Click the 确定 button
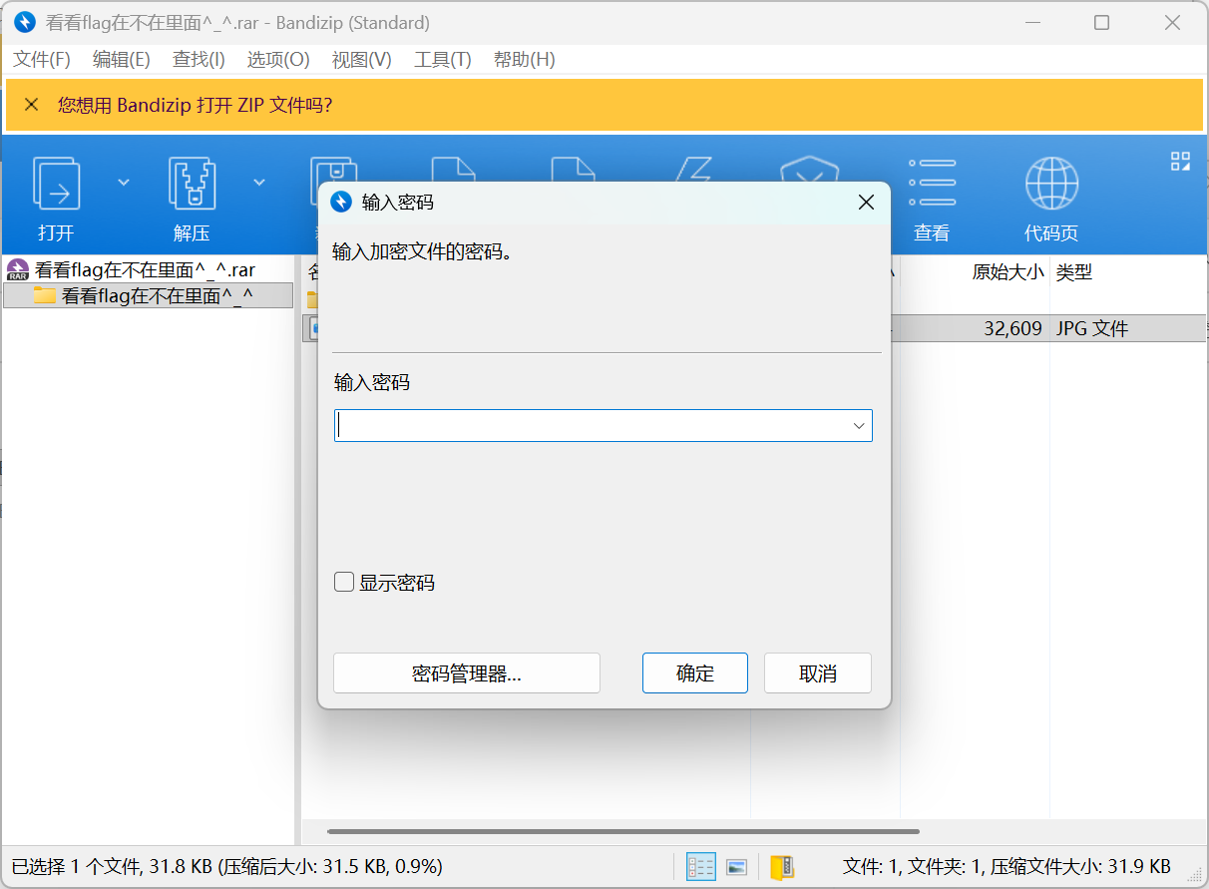 click(694, 673)
